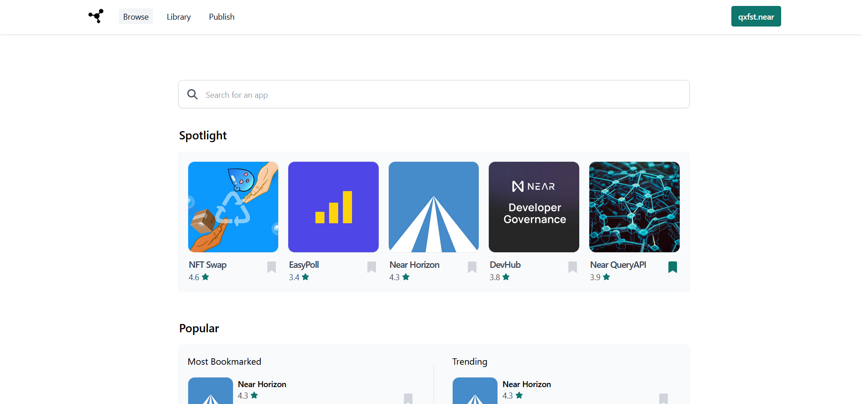
Task: Click the DevHub title link
Action: 505,265
